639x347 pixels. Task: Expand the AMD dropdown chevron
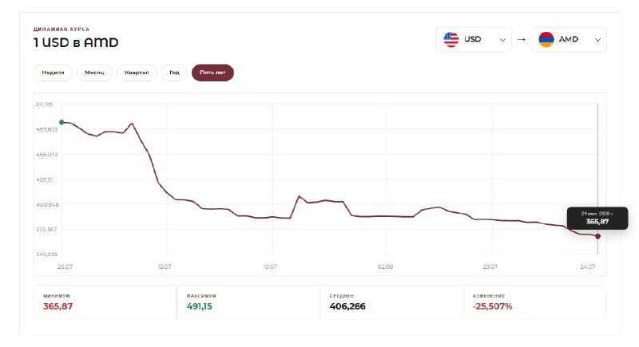pos(597,40)
